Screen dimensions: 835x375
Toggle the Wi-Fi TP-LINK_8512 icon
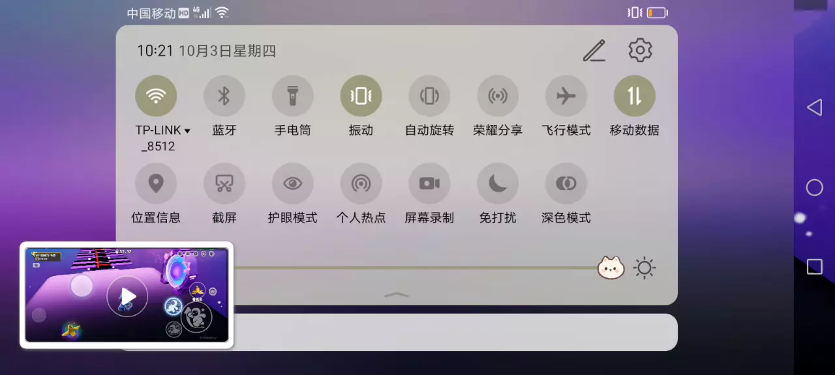(x=156, y=96)
